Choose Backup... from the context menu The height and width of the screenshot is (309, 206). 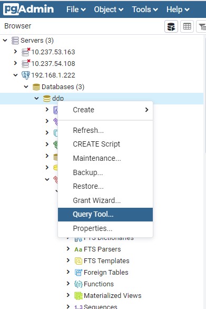click(x=105, y=172)
